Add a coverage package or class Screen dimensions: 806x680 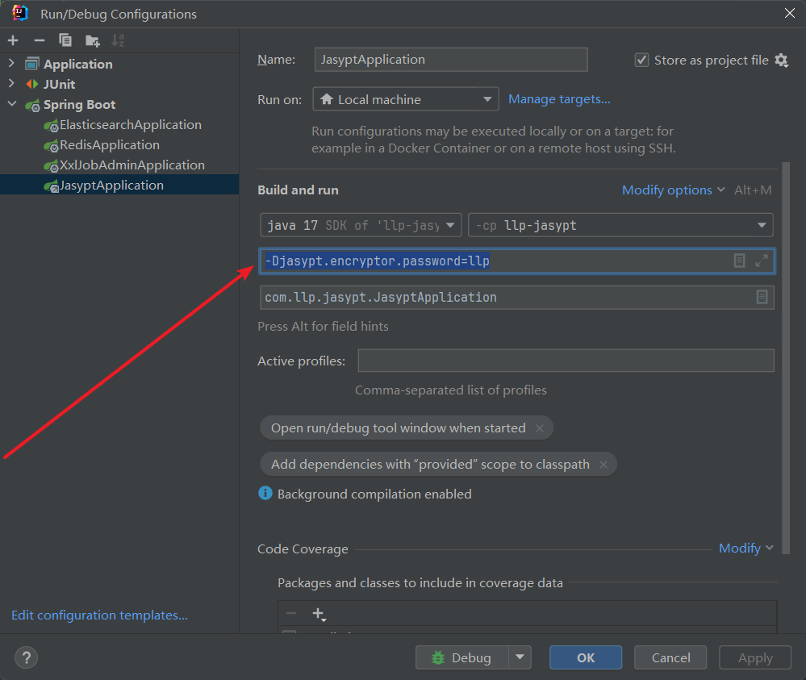[319, 614]
